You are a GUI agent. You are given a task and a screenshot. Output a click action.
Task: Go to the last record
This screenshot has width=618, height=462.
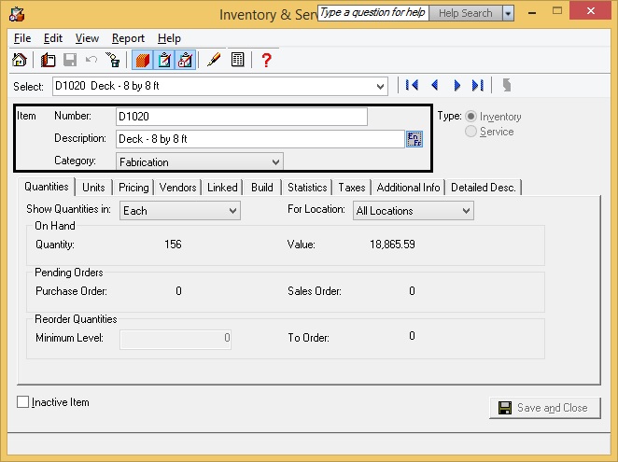pos(478,85)
